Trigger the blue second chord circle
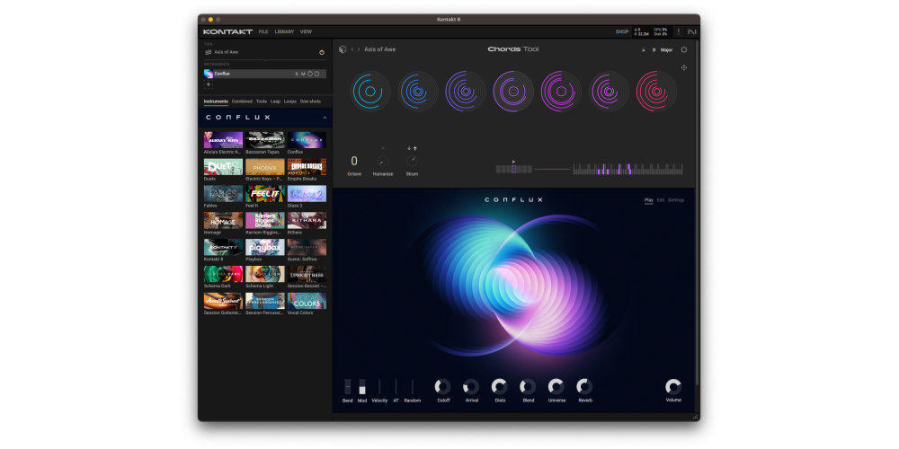This screenshot has height=449, width=899. (418, 91)
